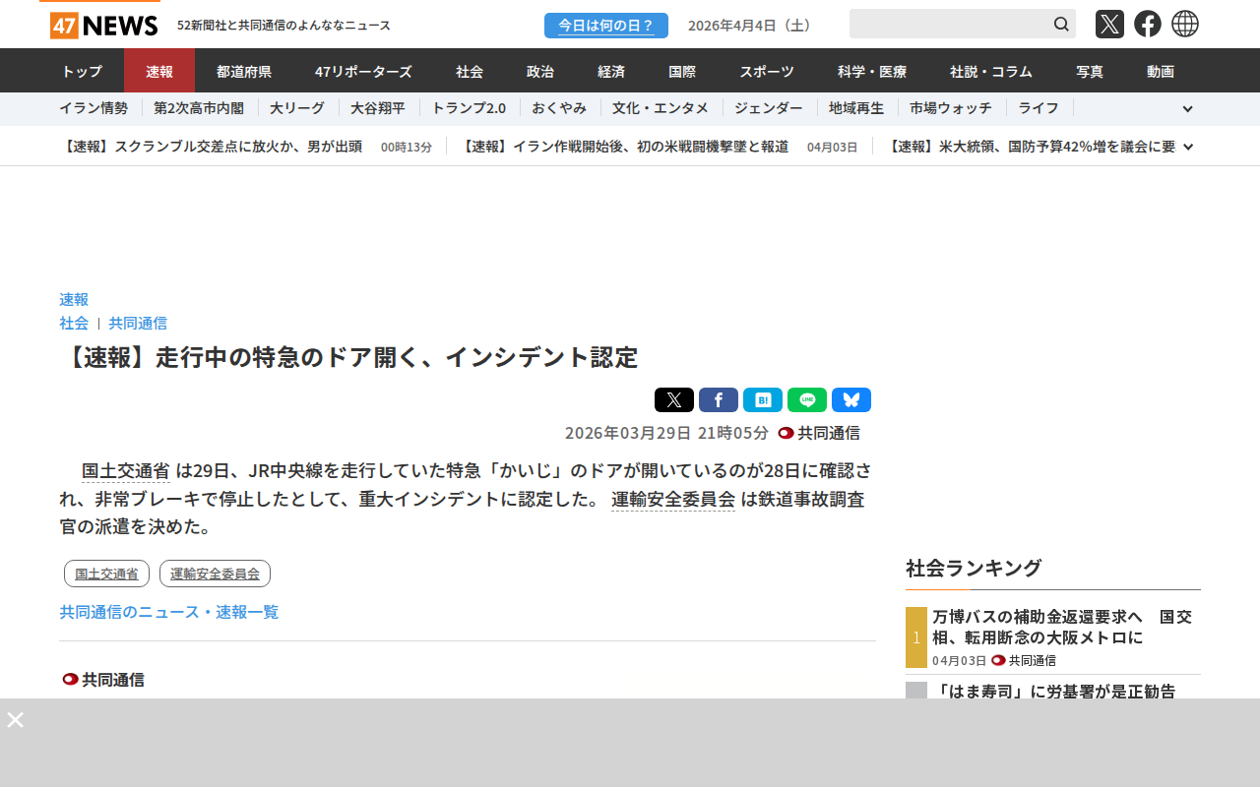Click 国土交通省 tag pill
Image resolution: width=1260 pixels, height=787 pixels.
[106, 574]
